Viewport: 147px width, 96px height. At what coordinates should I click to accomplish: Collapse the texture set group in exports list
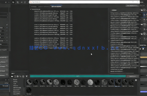(31, 9)
